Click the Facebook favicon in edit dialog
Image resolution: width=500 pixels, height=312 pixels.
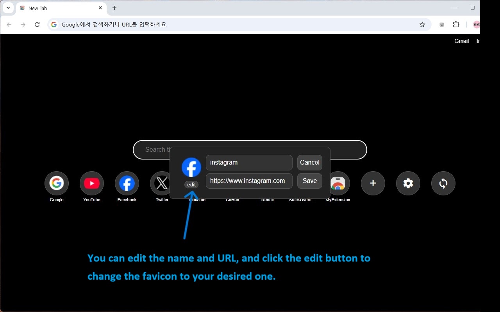[x=191, y=167]
